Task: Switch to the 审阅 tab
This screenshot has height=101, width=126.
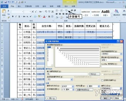Action: tap(51, 6)
